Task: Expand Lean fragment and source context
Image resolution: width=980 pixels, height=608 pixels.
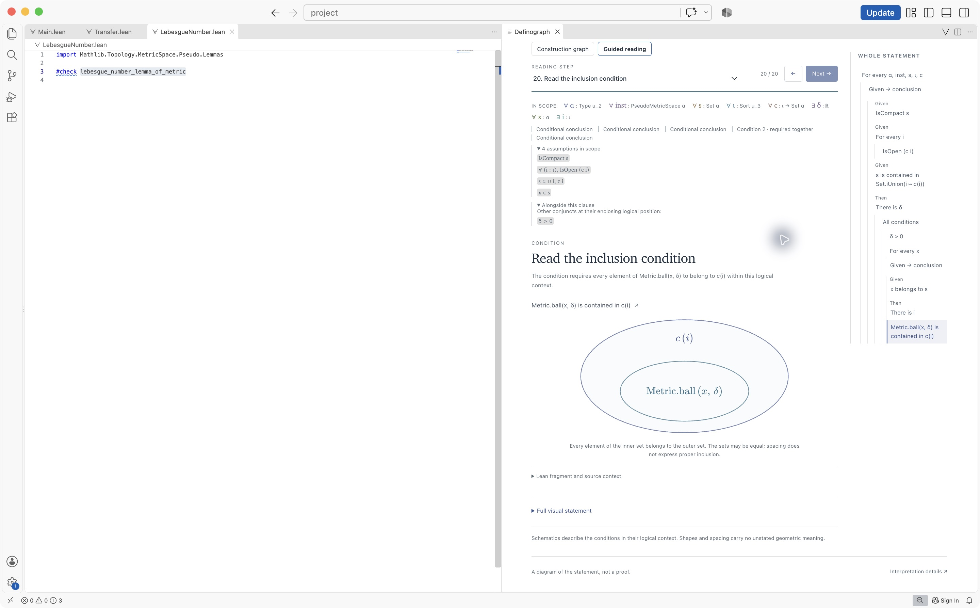Action: pos(576,476)
